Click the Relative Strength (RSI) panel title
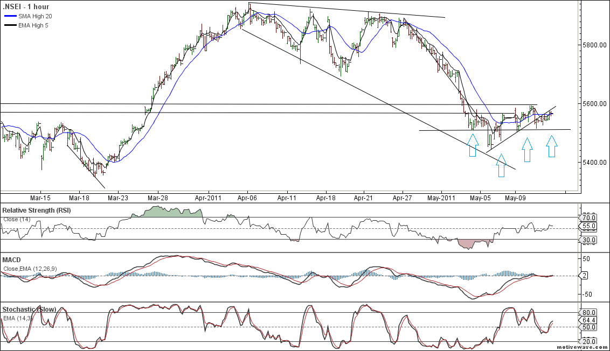Image resolution: width=610 pixels, height=351 pixels. (36, 209)
